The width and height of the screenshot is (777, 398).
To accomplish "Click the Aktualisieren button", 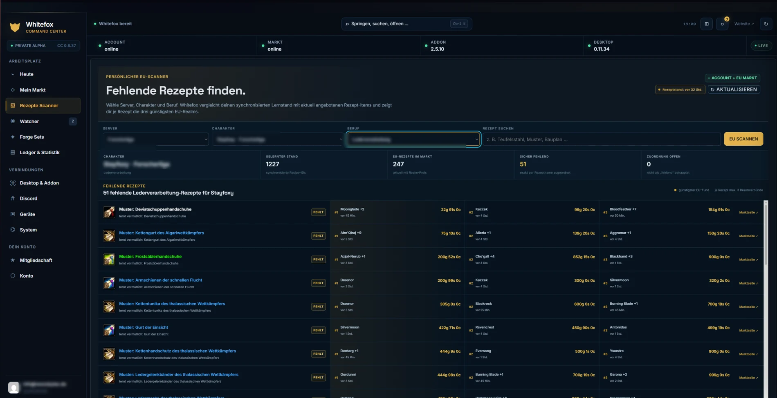I will pos(734,89).
